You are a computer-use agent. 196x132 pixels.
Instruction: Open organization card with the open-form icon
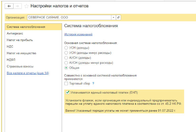(118, 17)
